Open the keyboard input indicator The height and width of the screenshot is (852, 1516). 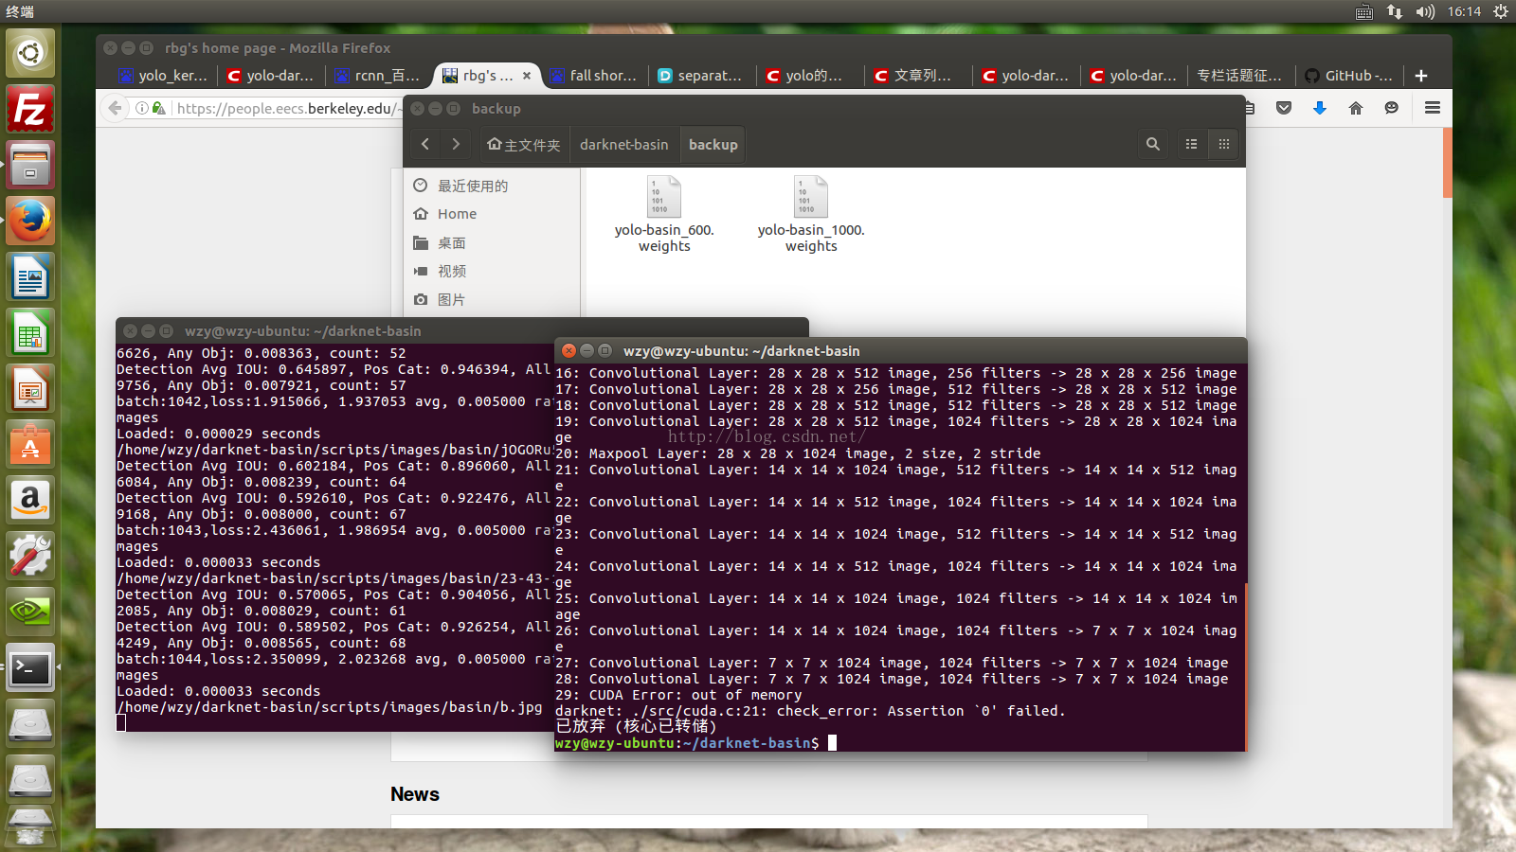(x=1363, y=11)
